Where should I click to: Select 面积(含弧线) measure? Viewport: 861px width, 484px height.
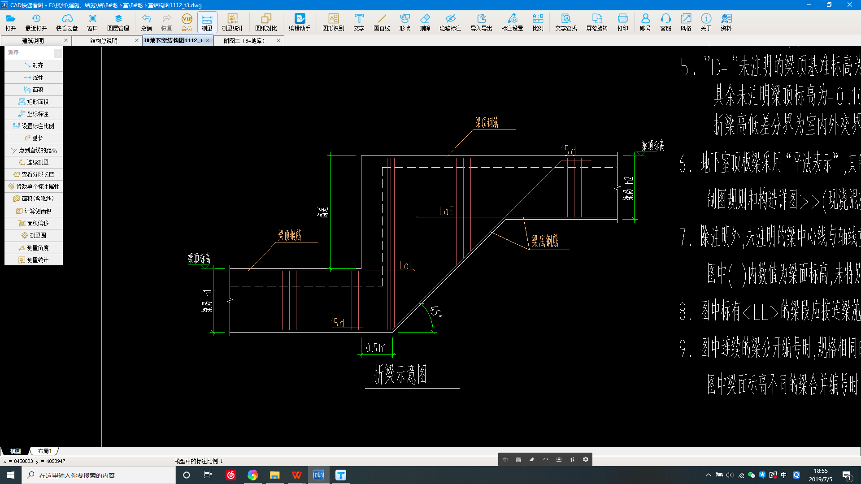[x=34, y=199]
